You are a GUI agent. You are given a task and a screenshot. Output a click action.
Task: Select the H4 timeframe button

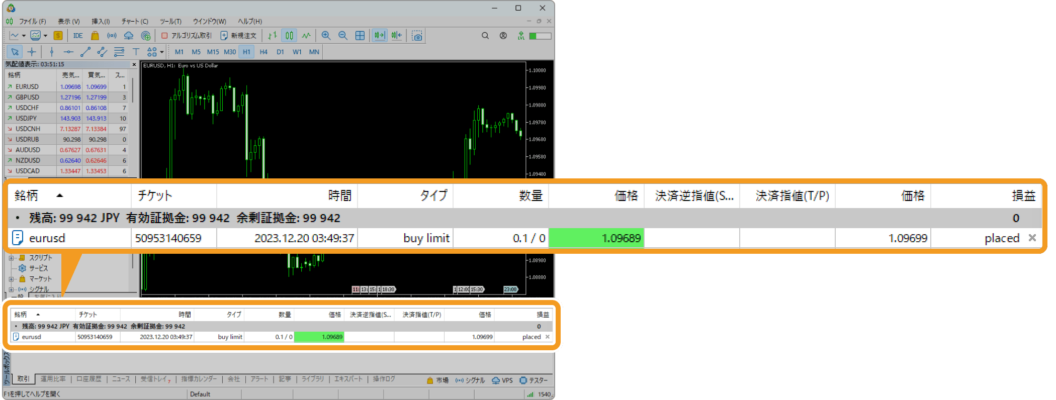[x=263, y=52]
